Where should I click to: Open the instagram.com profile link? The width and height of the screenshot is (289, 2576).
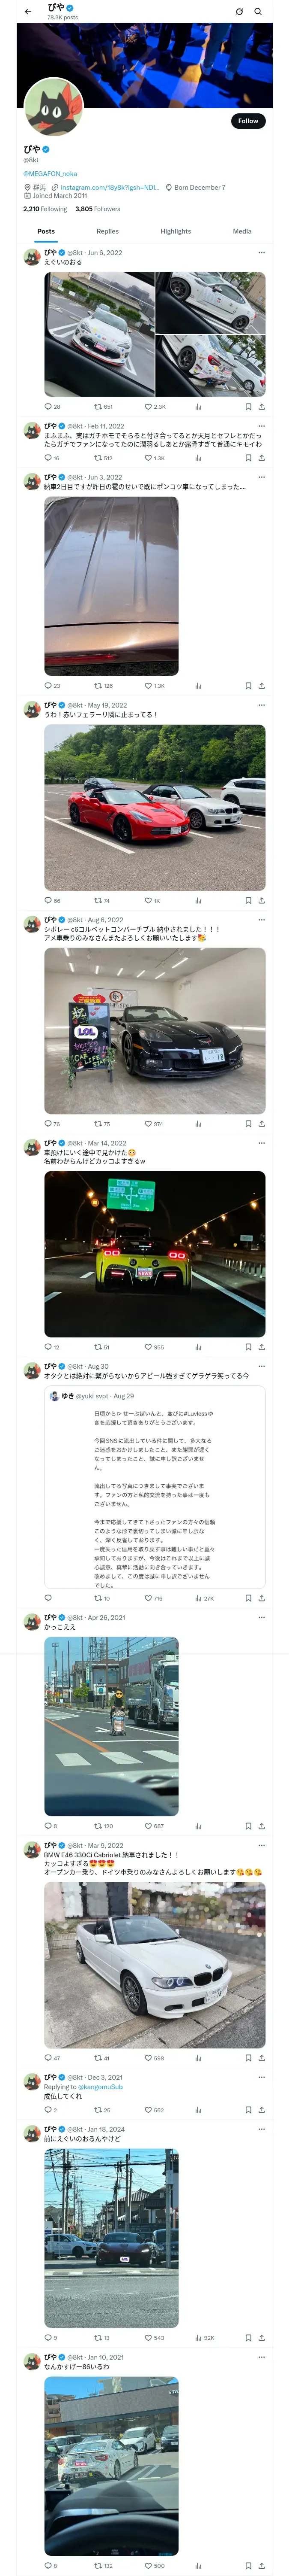point(110,187)
